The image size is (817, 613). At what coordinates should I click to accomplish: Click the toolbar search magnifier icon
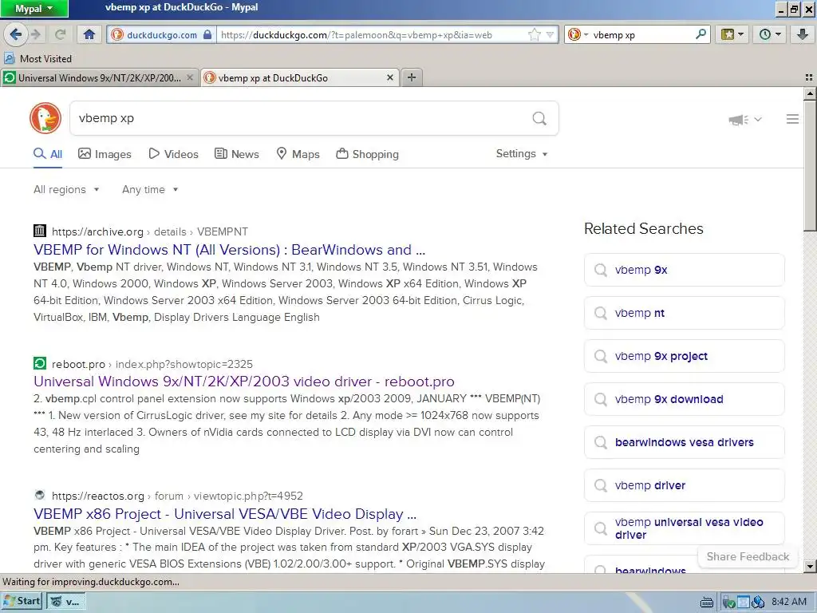coord(701,34)
